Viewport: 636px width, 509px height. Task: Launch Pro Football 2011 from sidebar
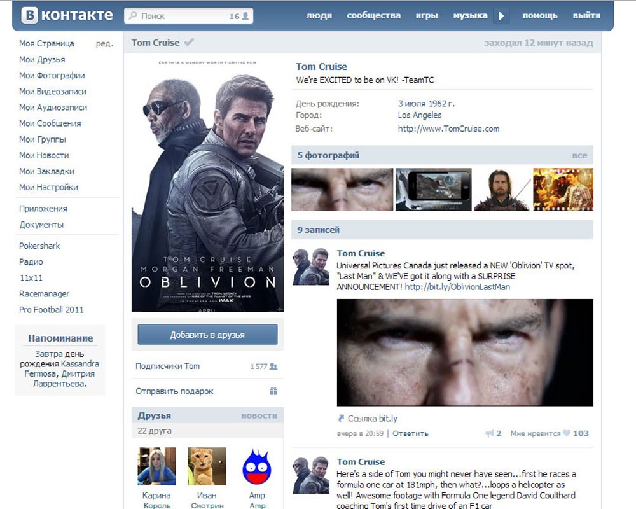pyautogui.click(x=51, y=310)
